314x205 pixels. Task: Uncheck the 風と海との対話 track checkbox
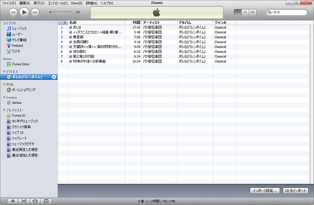[70, 56]
